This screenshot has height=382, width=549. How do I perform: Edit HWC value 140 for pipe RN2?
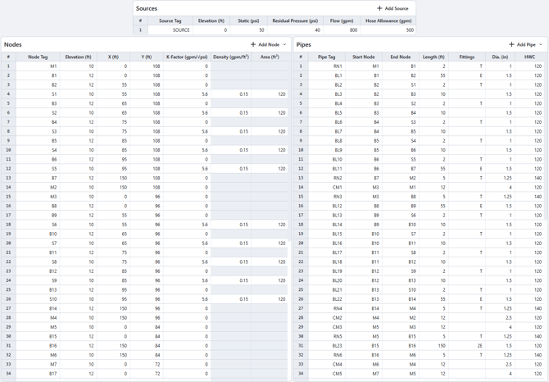click(529, 178)
